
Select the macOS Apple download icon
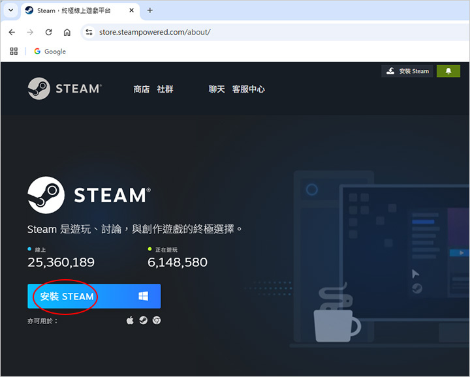click(x=130, y=320)
